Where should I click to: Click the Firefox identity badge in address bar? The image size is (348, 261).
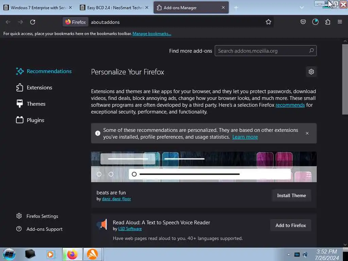pyautogui.click(x=75, y=22)
